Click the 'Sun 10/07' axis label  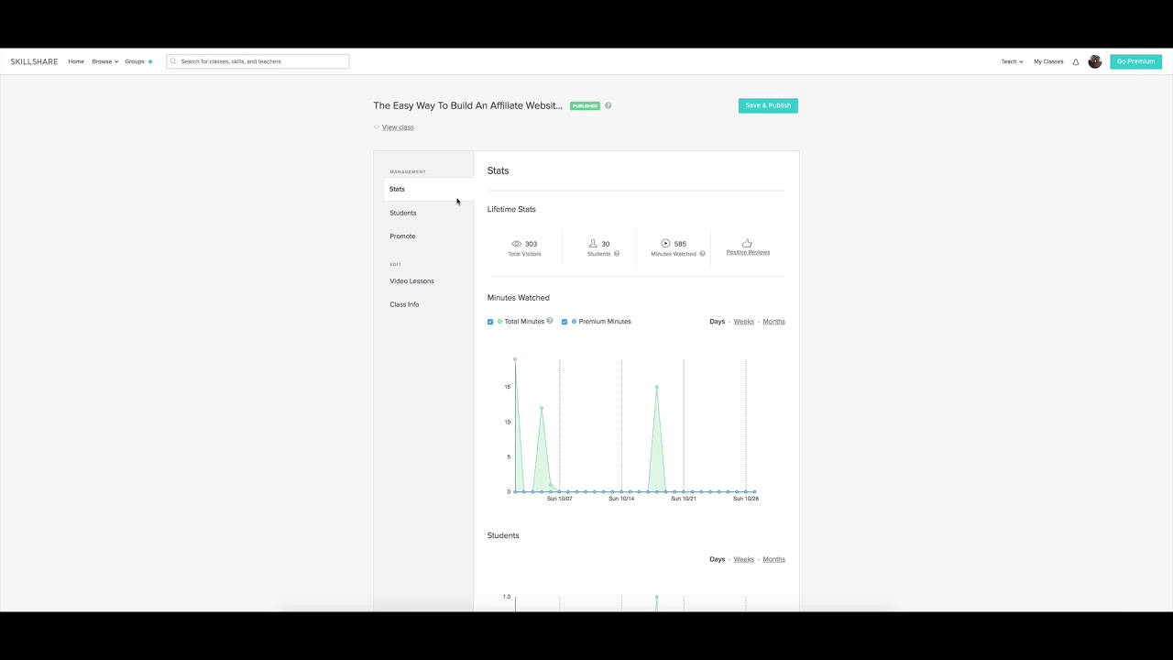(559, 499)
